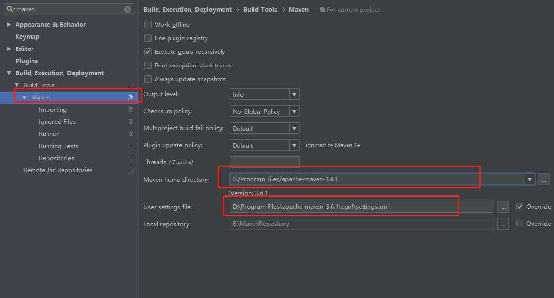Click project-level icon beside Repositories
The width and height of the screenshot is (554, 298).
(131, 158)
